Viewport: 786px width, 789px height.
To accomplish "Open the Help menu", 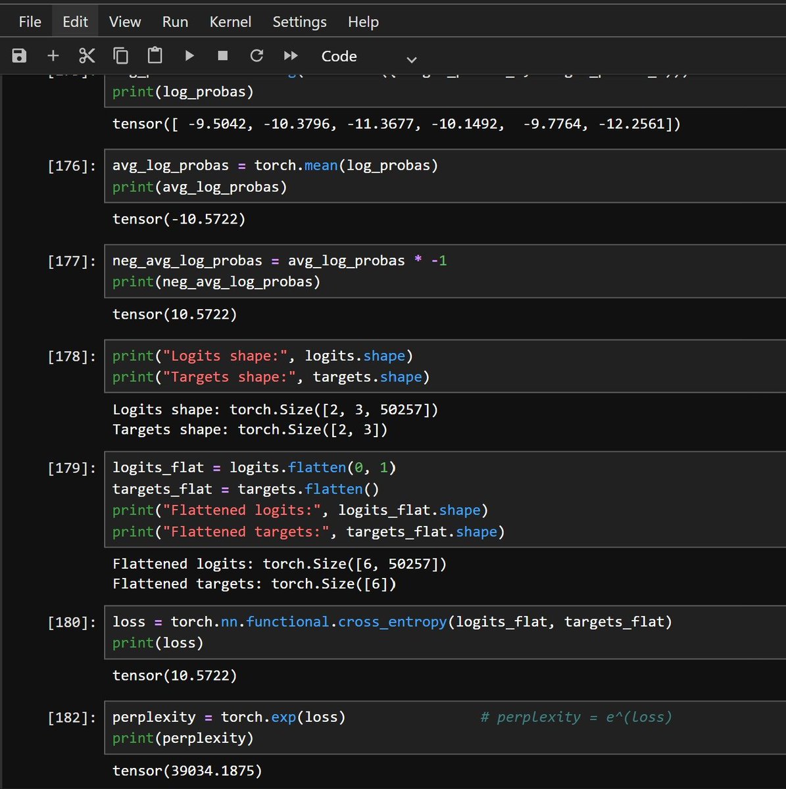I will [x=363, y=22].
